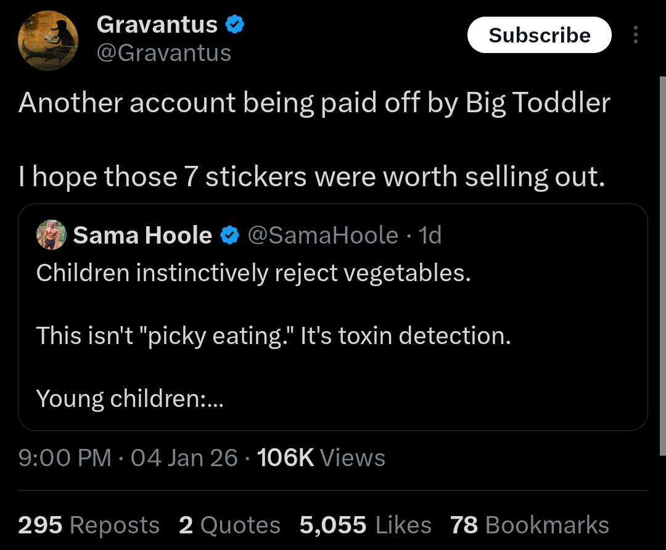Click the "Big Toddler" tweet text
666x550 pixels.
(x=314, y=103)
